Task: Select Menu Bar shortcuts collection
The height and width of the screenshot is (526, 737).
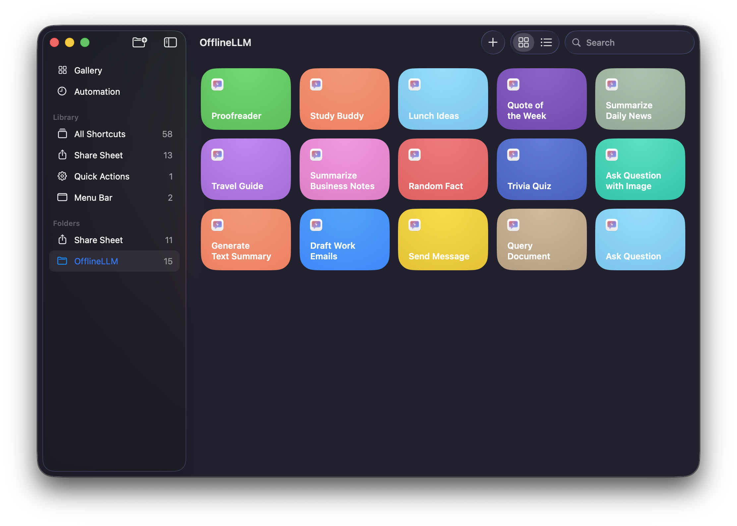Action: point(93,197)
